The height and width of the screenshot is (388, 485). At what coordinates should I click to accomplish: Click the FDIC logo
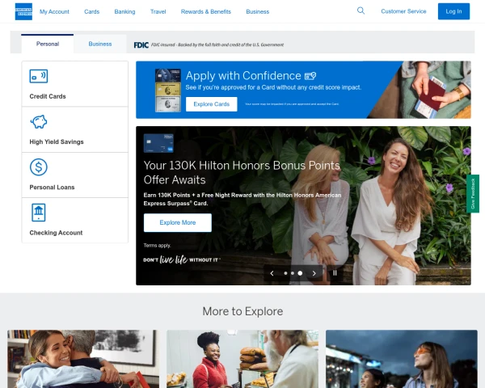point(141,45)
